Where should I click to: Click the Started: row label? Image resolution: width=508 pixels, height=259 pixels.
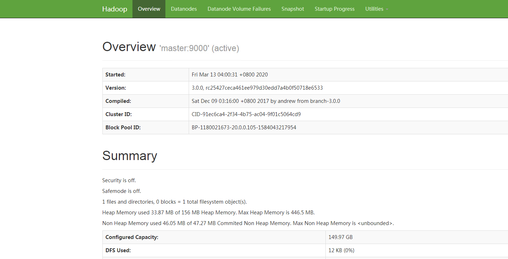pos(115,75)
